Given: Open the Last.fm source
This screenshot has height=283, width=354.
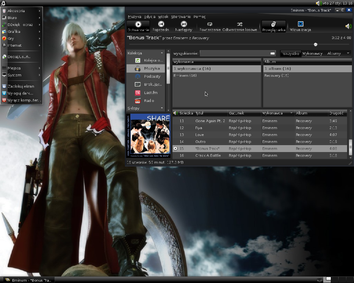Looking at the screenshot, I should pos(146,93).
